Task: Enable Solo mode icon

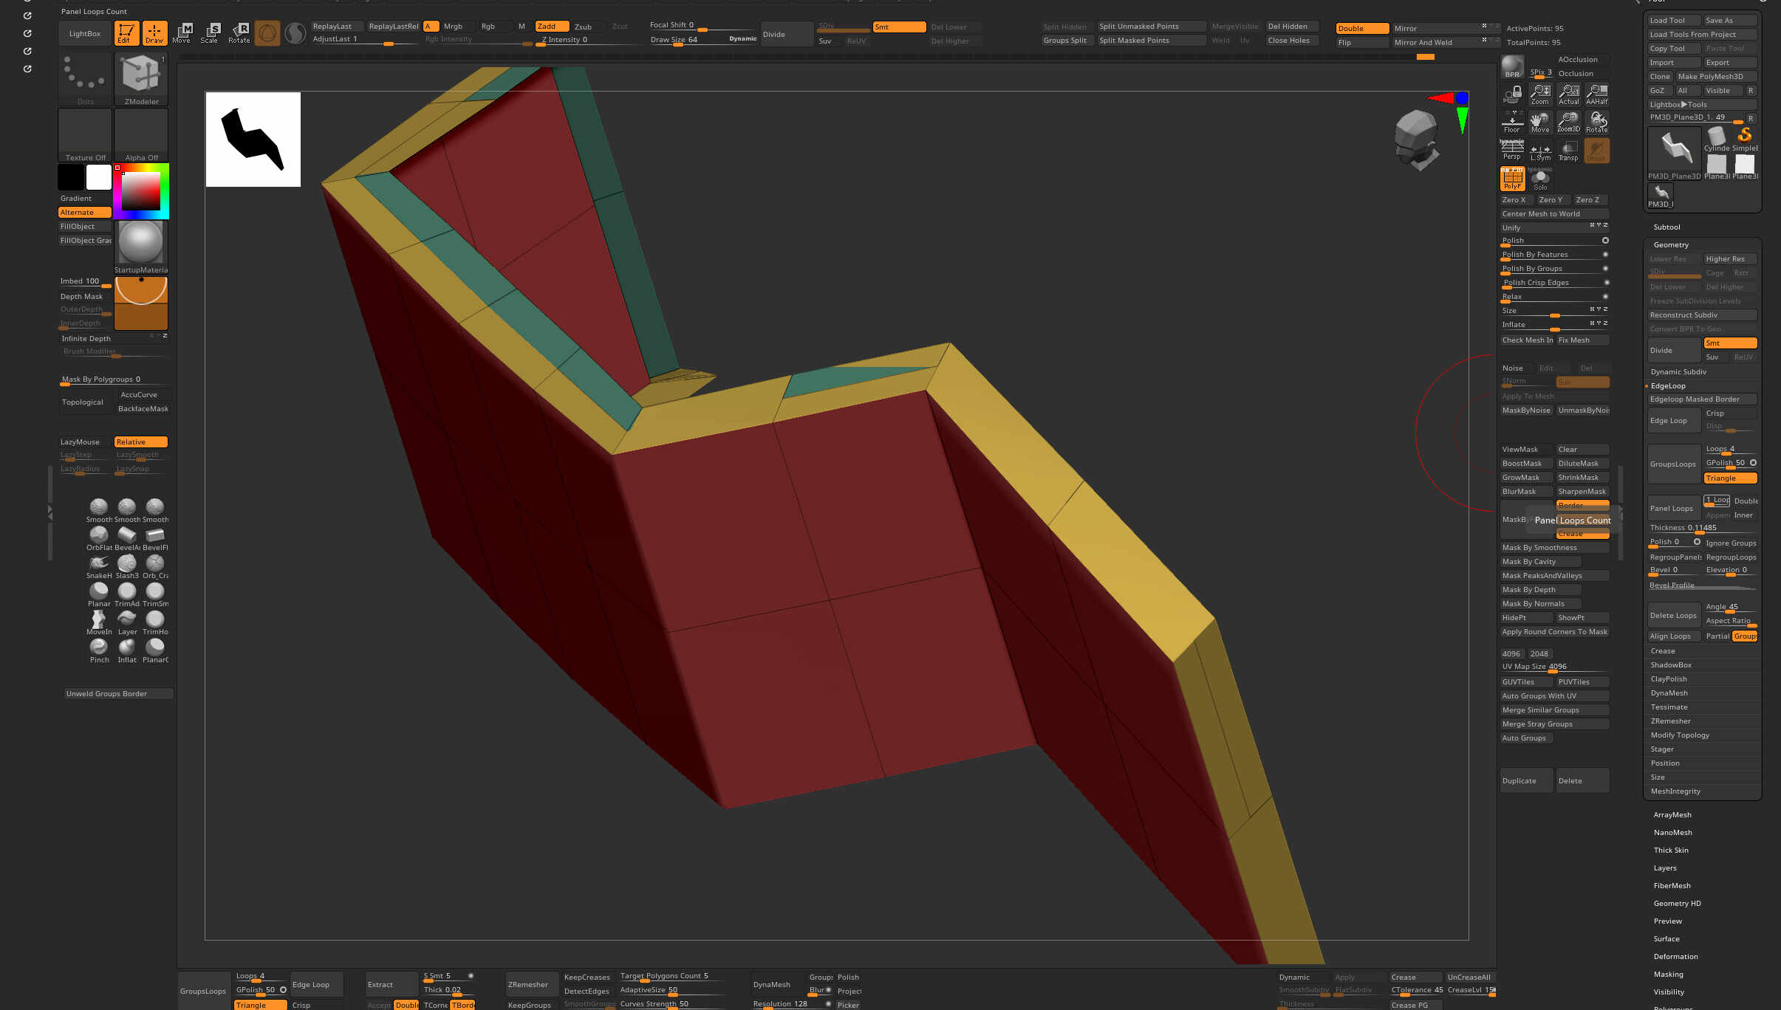Action: [x=1540, y=179]
